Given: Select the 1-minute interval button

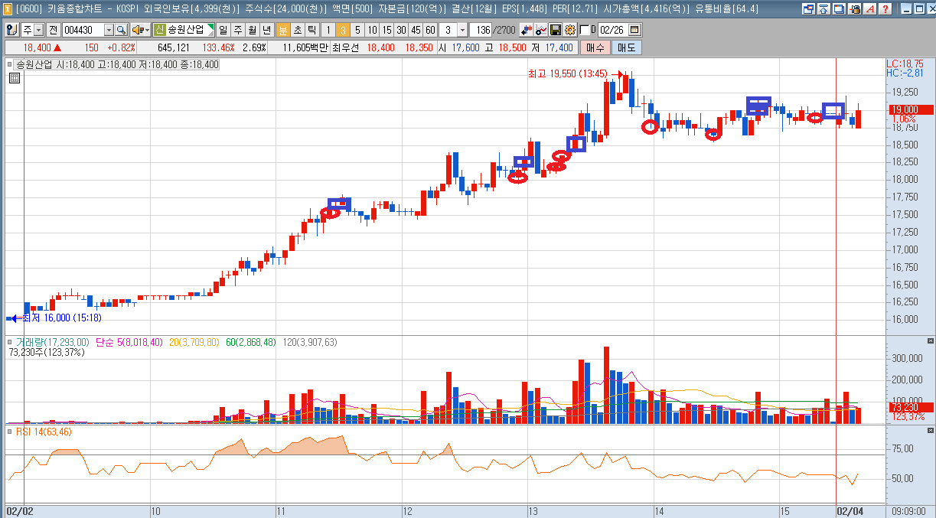Looking at the screenshot, I should coord(328,30).
